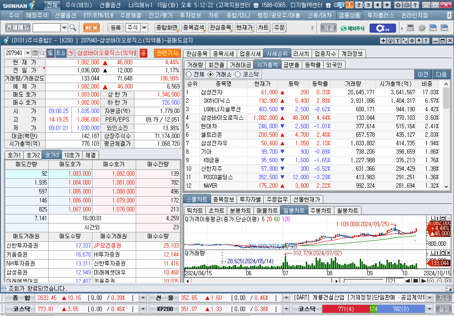Viewport: 454px width, 316px height.
Task: Switch to the 10호가 tab
Action: click(x=72, y=155)
